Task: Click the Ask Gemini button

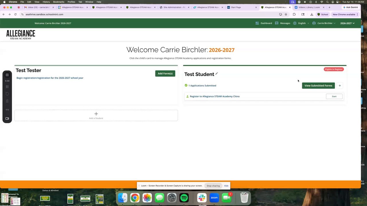Action: click(350, 7)
